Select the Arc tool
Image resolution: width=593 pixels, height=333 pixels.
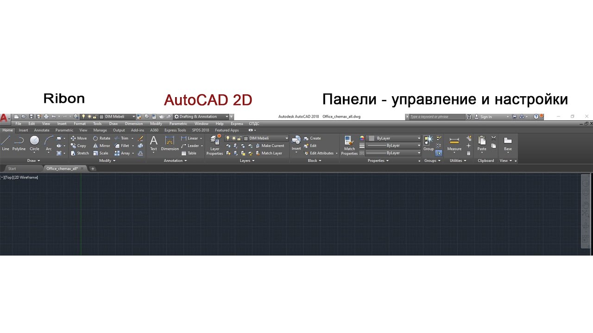pos(49,143)
